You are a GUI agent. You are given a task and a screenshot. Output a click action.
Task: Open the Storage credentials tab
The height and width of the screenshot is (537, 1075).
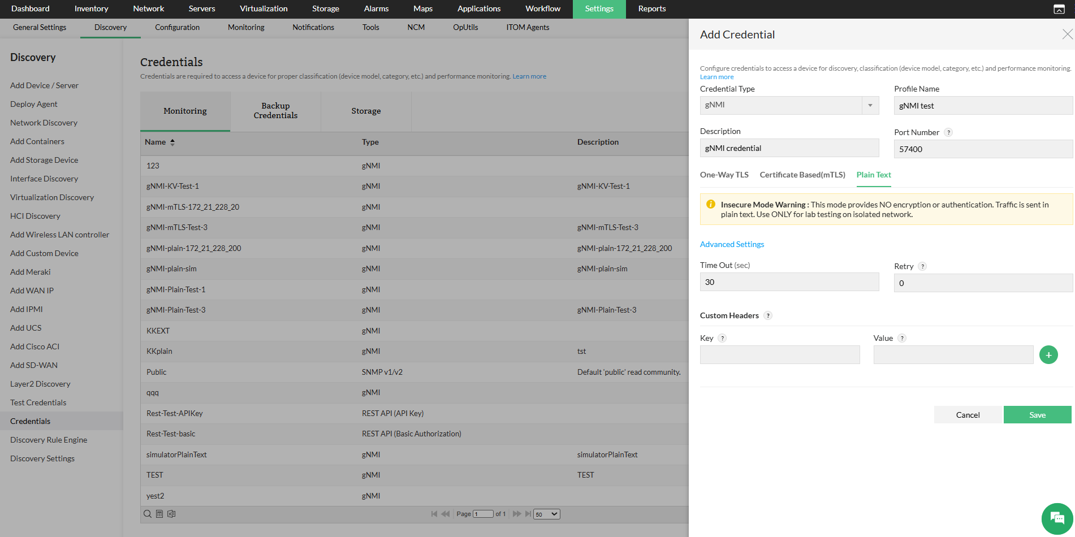[x=366, y=111]
